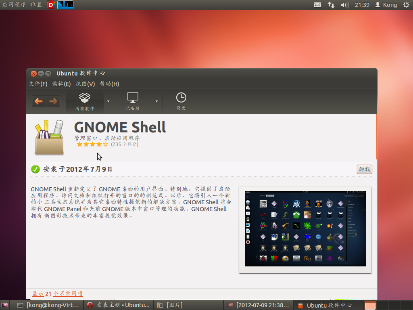
Task: Click the 21:39 clock
Action: 362,5
